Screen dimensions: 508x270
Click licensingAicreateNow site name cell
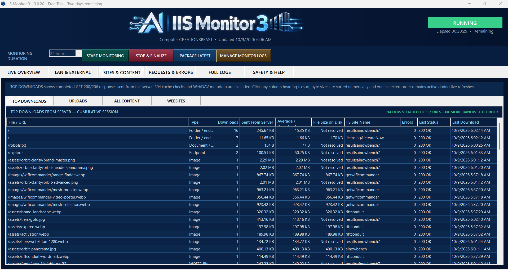click(372, 138)
